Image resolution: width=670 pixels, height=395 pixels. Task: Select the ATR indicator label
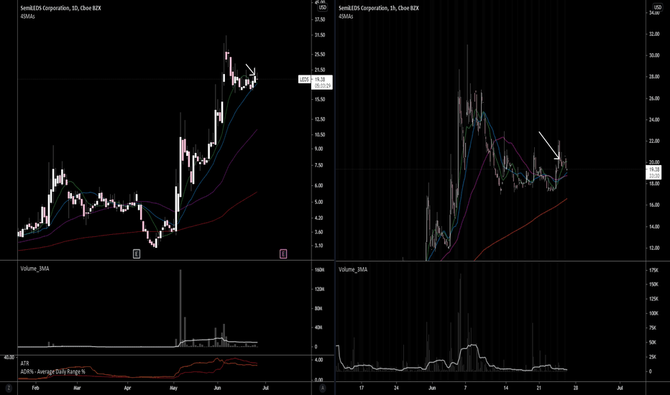(24, 363)
